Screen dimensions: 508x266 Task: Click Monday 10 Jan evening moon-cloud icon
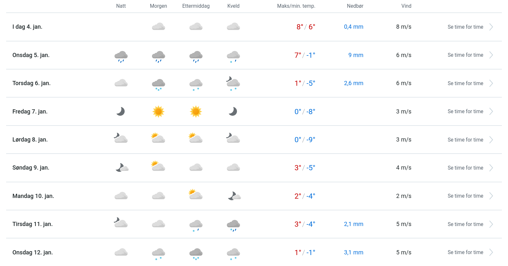[234, 196]
